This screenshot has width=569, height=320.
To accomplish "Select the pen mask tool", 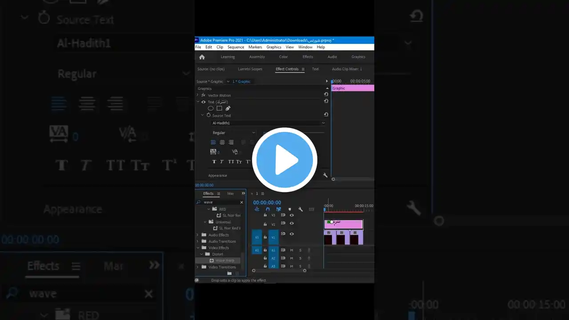I will click(228, 108).
